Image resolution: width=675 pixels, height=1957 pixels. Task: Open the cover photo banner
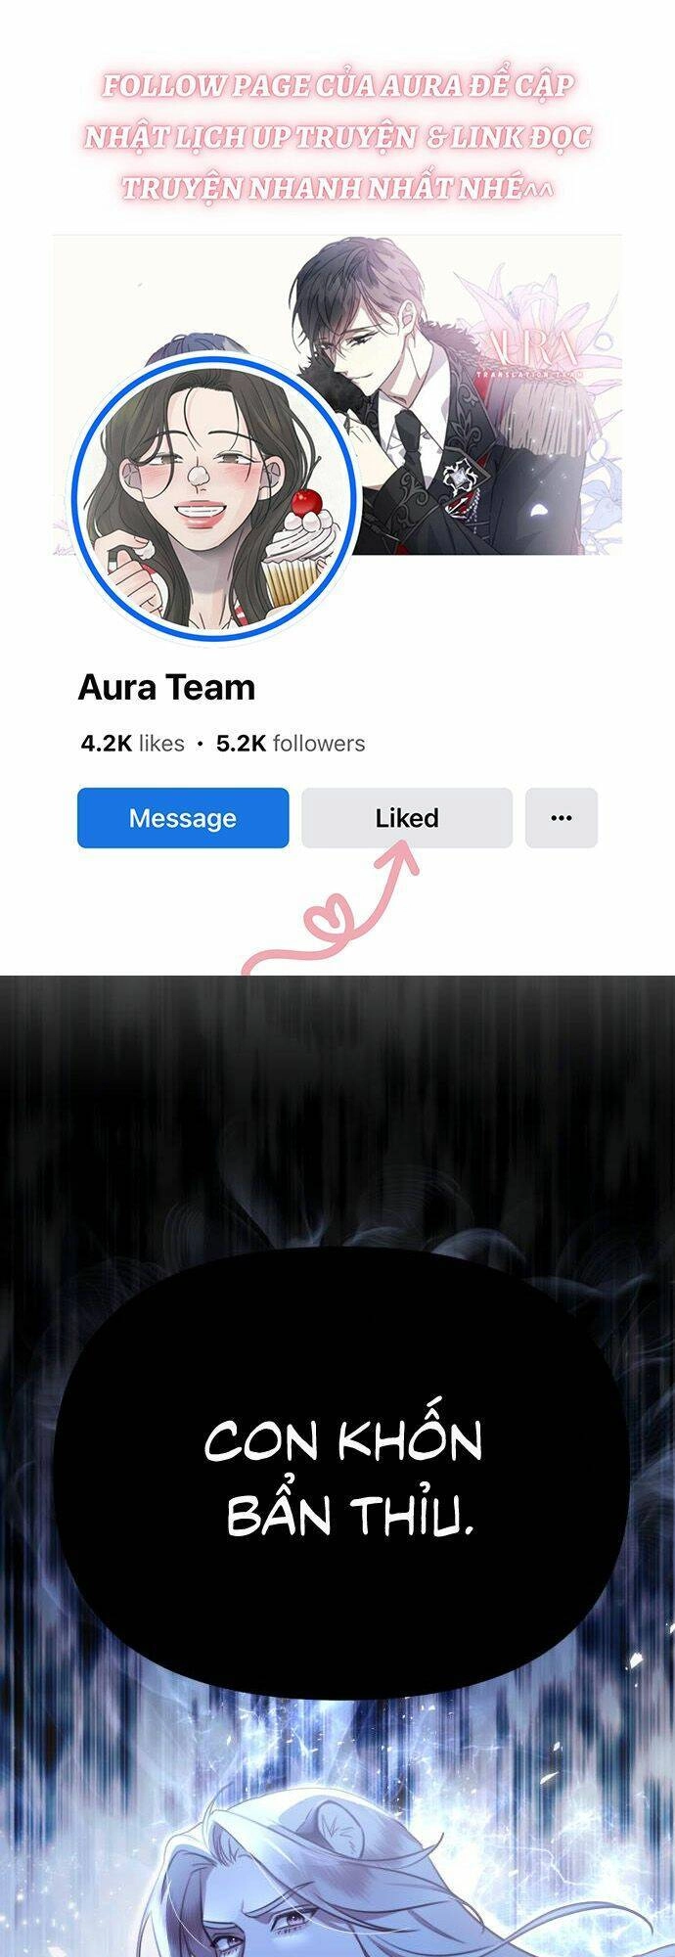(337, 394)
